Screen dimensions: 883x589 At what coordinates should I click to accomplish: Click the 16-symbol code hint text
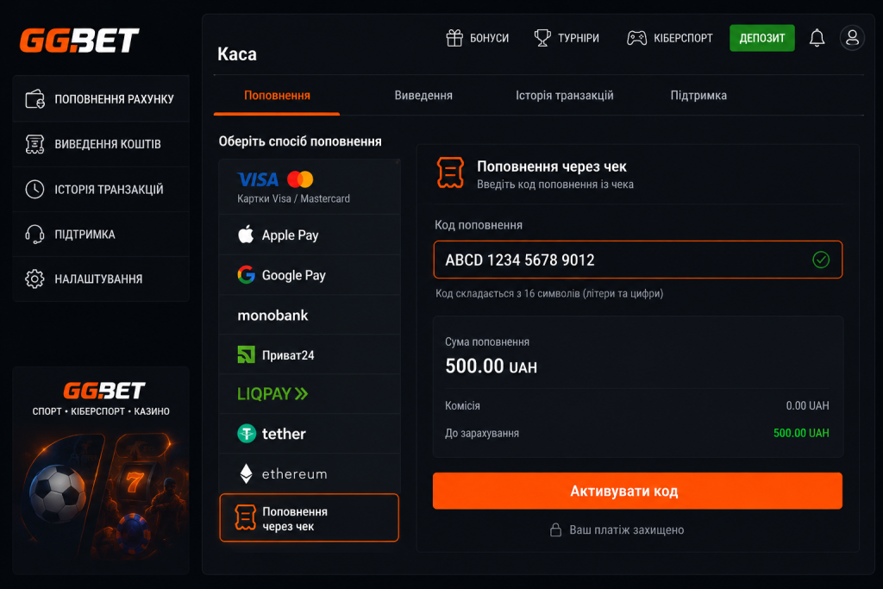549,293
